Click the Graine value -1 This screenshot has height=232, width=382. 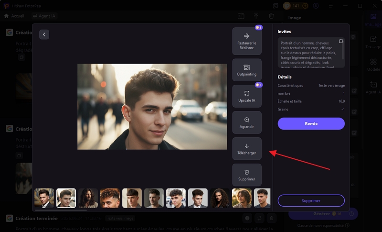pyautogui.click(x=343, y=109)
